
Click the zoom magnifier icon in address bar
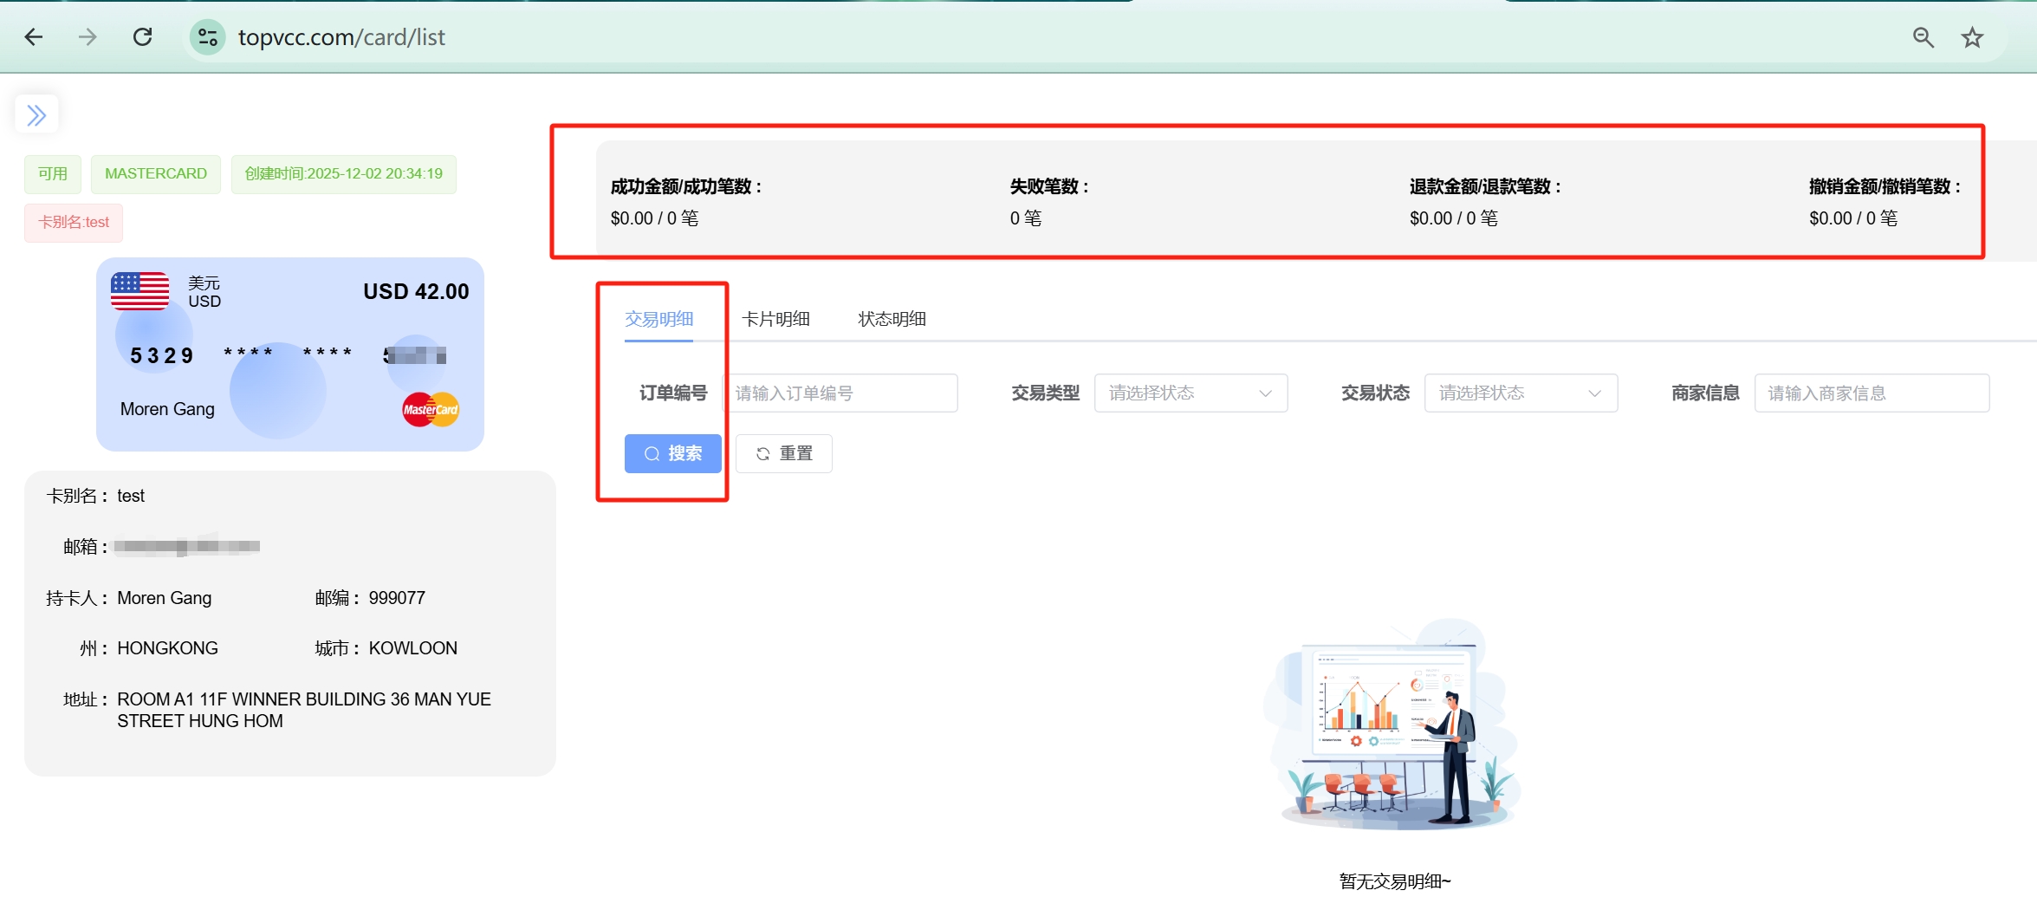coord(1923,37)
